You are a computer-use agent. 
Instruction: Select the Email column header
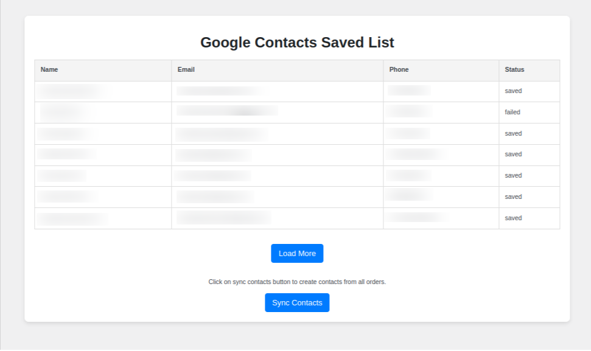click(186, 70)
